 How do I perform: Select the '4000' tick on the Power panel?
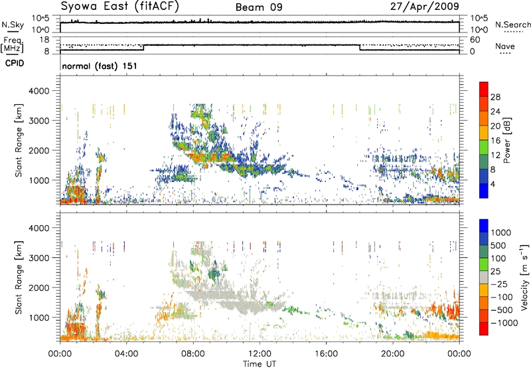pyautogui.click(x=38, y=91)
